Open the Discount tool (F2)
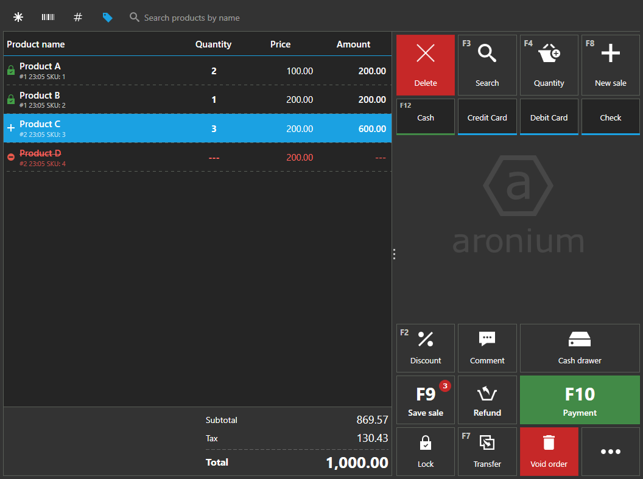This screenshot has width=643, height=479. click(x=425, y=347)
